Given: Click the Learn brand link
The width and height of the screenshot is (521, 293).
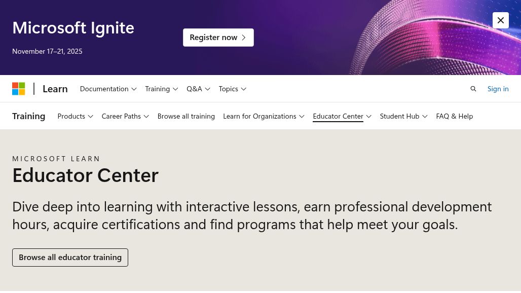Looking at the screenshot, I should pyautogui.click(x=55, y=89).
